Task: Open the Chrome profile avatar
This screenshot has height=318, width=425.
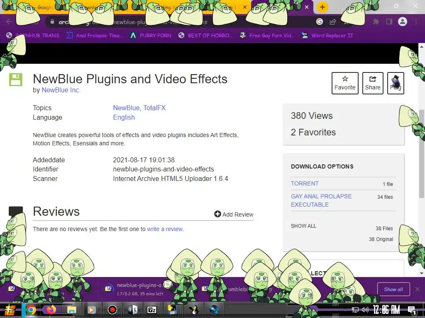Action: [403, 22]
